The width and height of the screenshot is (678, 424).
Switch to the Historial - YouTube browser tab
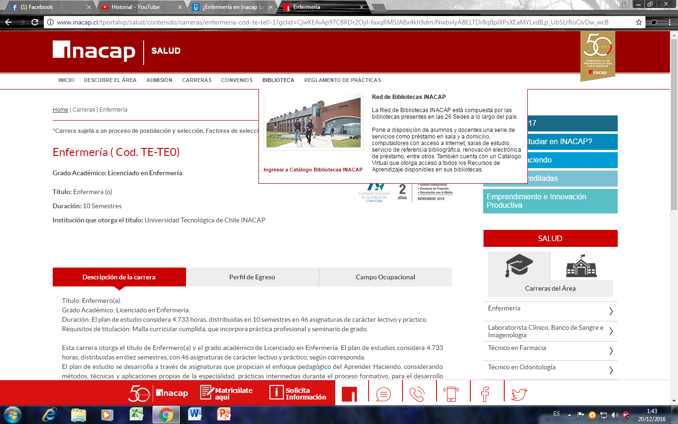pos(141,7)
